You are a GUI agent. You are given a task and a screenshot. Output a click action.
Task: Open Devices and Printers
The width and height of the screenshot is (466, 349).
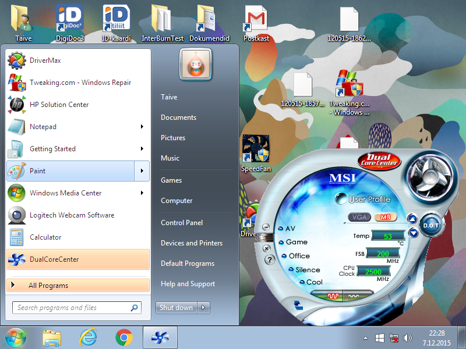coord(192,243)
